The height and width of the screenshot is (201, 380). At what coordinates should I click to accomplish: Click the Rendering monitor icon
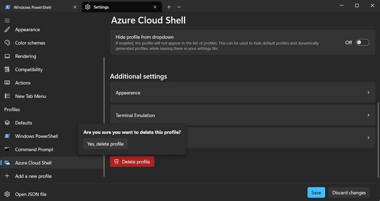point(7,56)
